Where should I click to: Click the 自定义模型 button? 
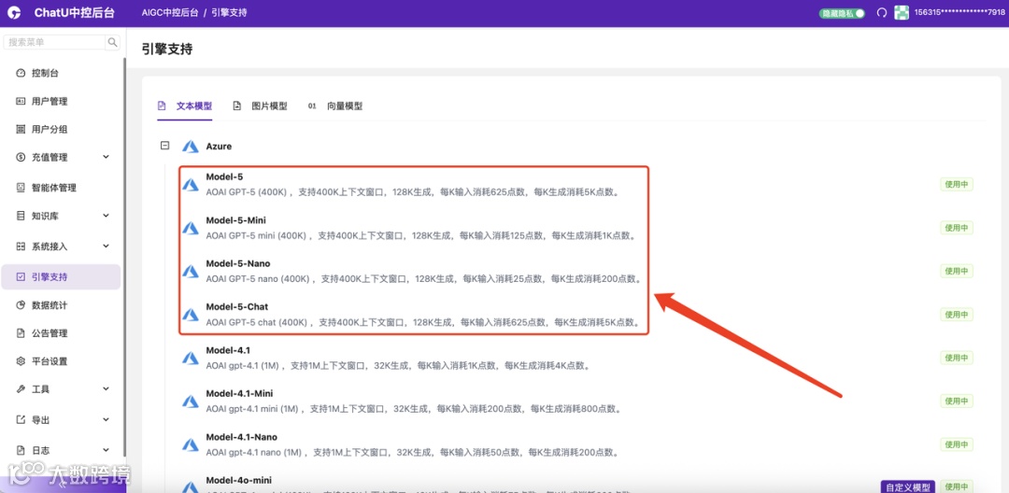click(908, 487)
